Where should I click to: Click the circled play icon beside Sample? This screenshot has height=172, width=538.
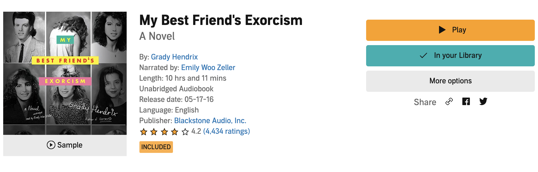[51, 145]
